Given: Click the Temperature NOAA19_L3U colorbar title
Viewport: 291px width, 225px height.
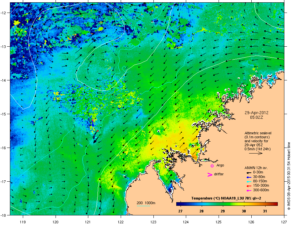Looking at the screenshot, I should click(x=226, y=199).
